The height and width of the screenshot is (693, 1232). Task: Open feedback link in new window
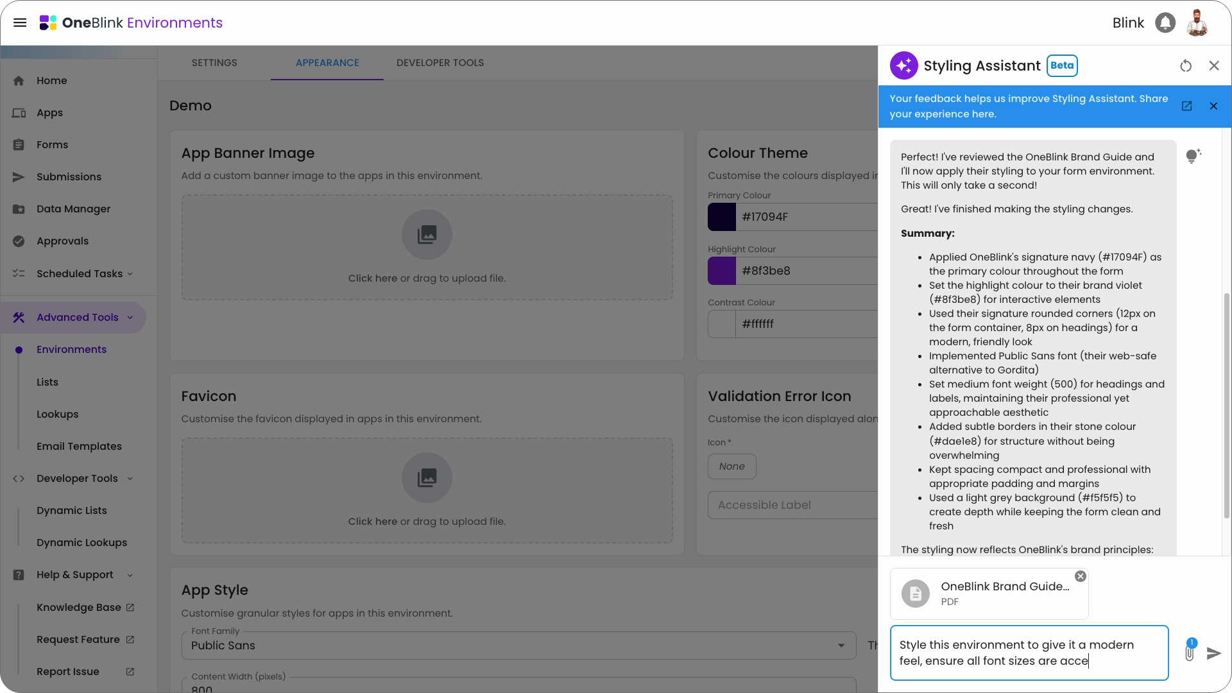[x=1186, y=106]
